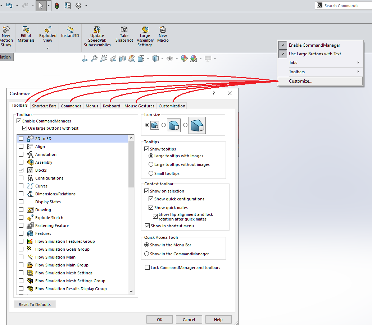Click the Bill of Materials icon

click(x=26, y=30)
